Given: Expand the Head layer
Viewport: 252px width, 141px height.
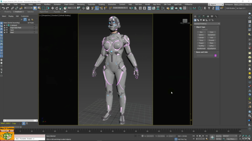Looking at the screenshot, I should click(x=4, y=33).
